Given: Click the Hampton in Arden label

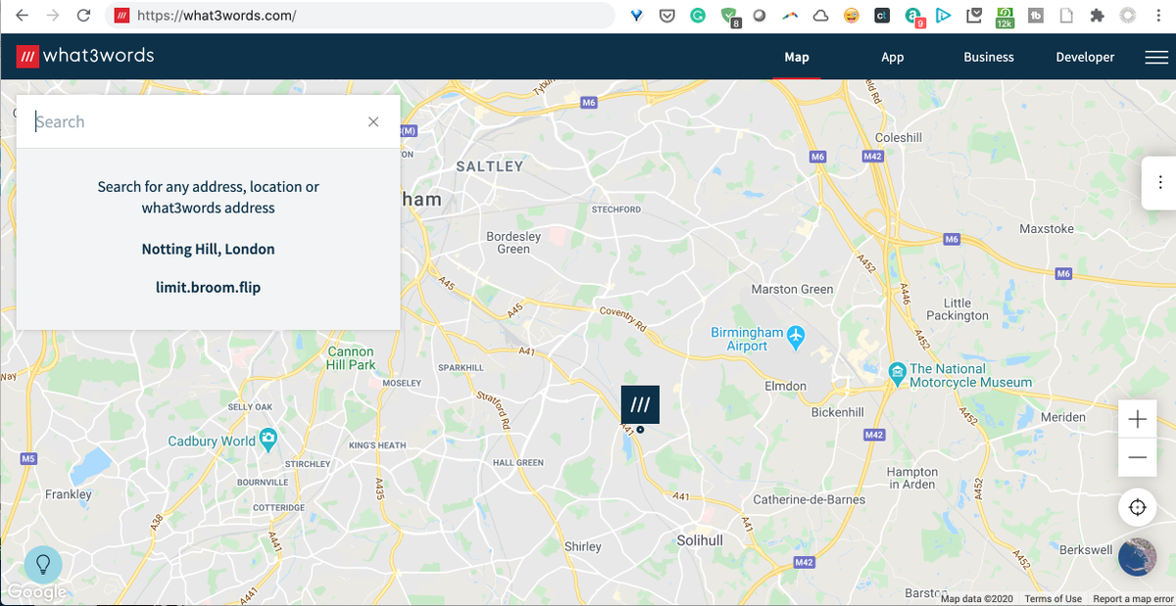Looking at the screenshot, I should [911, 478].
